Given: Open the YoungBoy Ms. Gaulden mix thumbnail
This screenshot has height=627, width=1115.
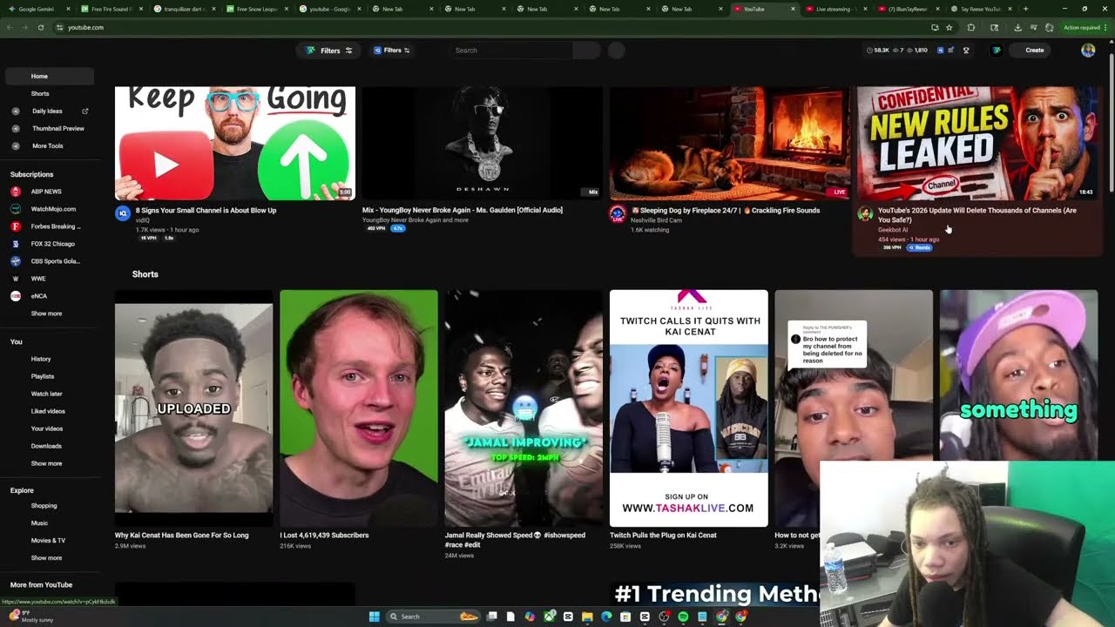Looking at the screenshot, I should [483, 144].
